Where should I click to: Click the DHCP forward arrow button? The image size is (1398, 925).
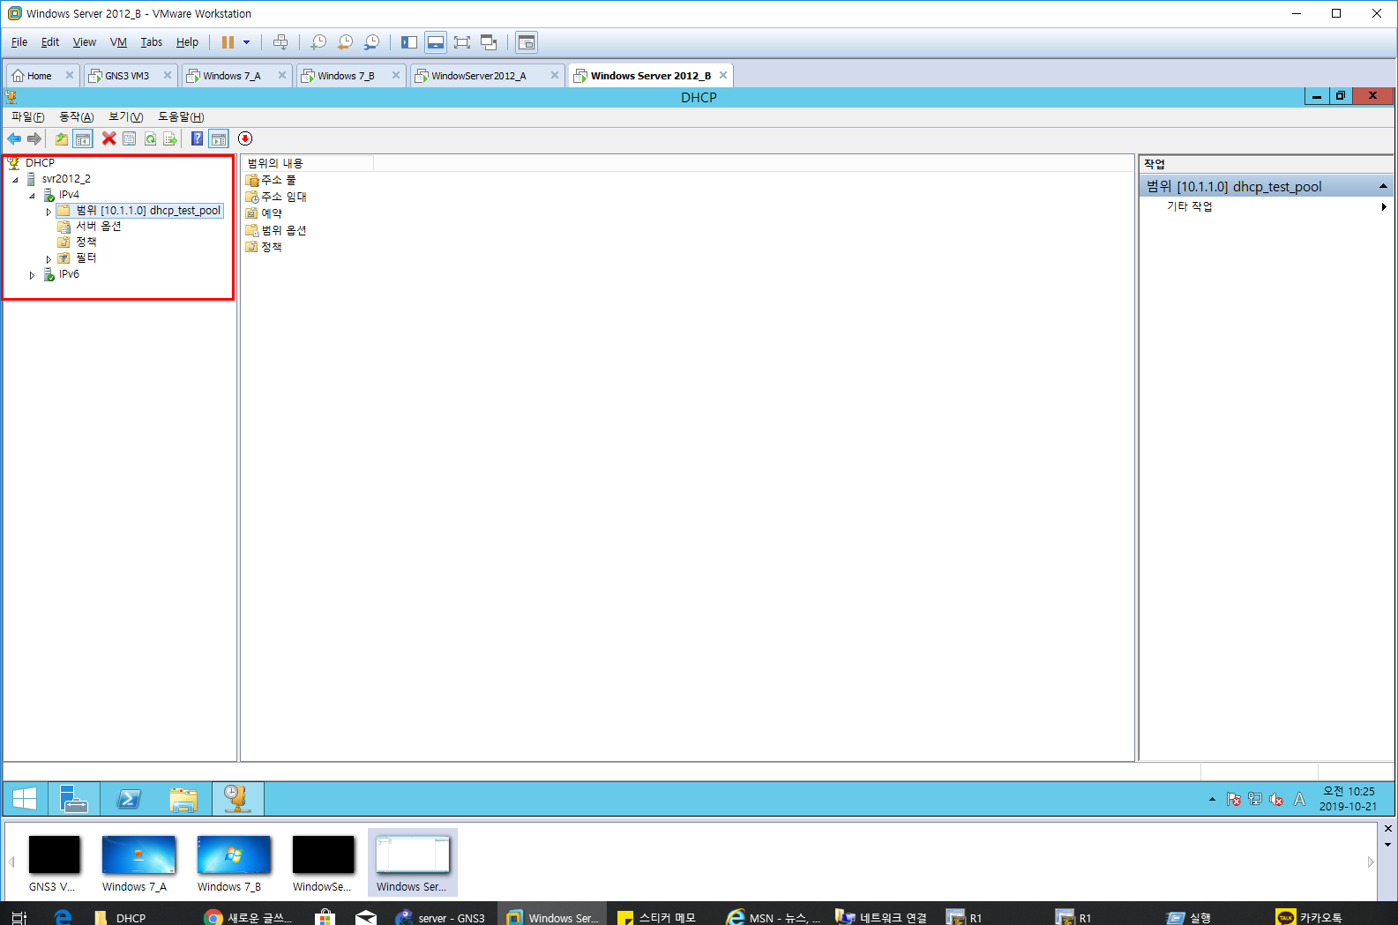pos(34,138)
